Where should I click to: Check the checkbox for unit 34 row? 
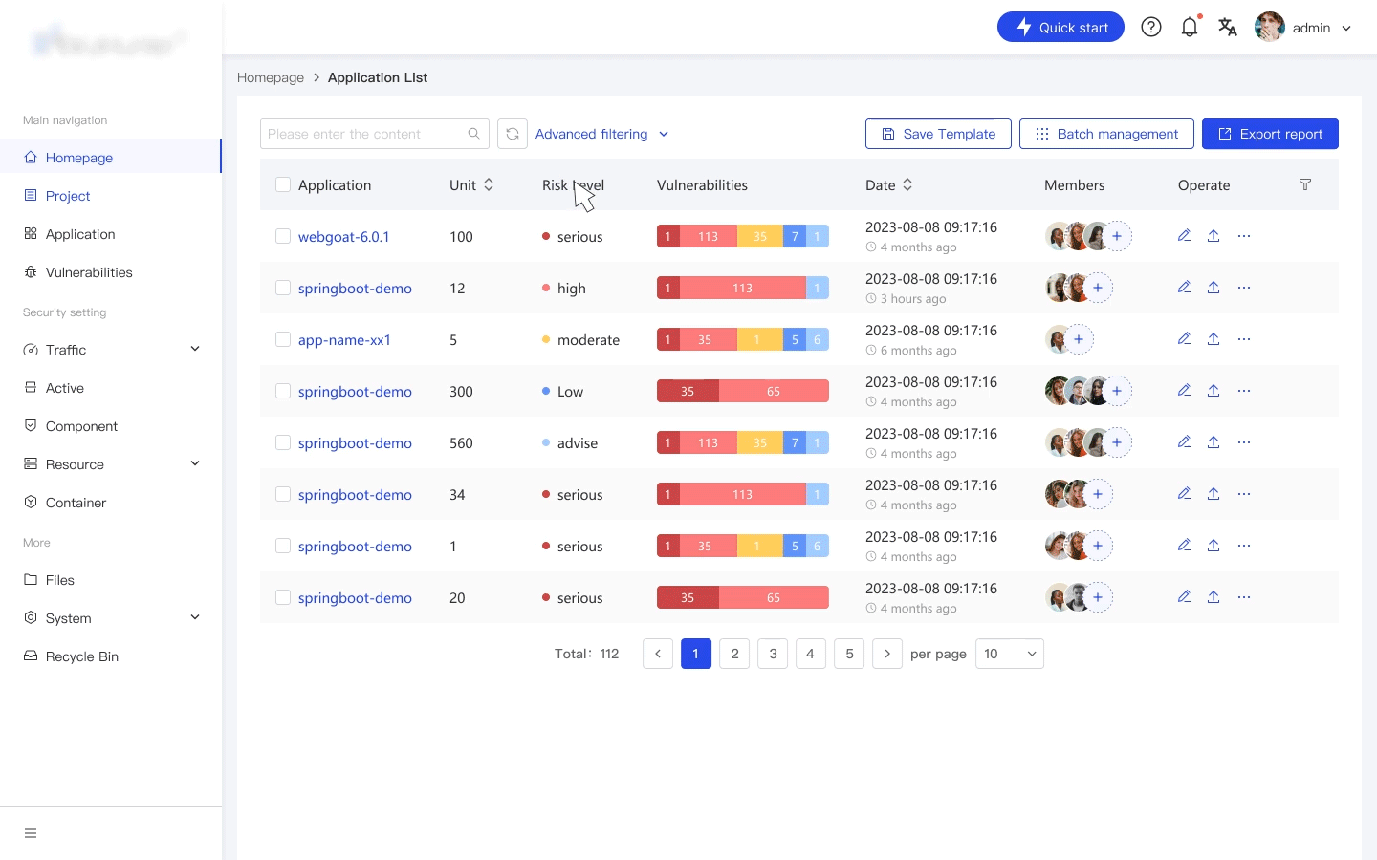(283, 494)
